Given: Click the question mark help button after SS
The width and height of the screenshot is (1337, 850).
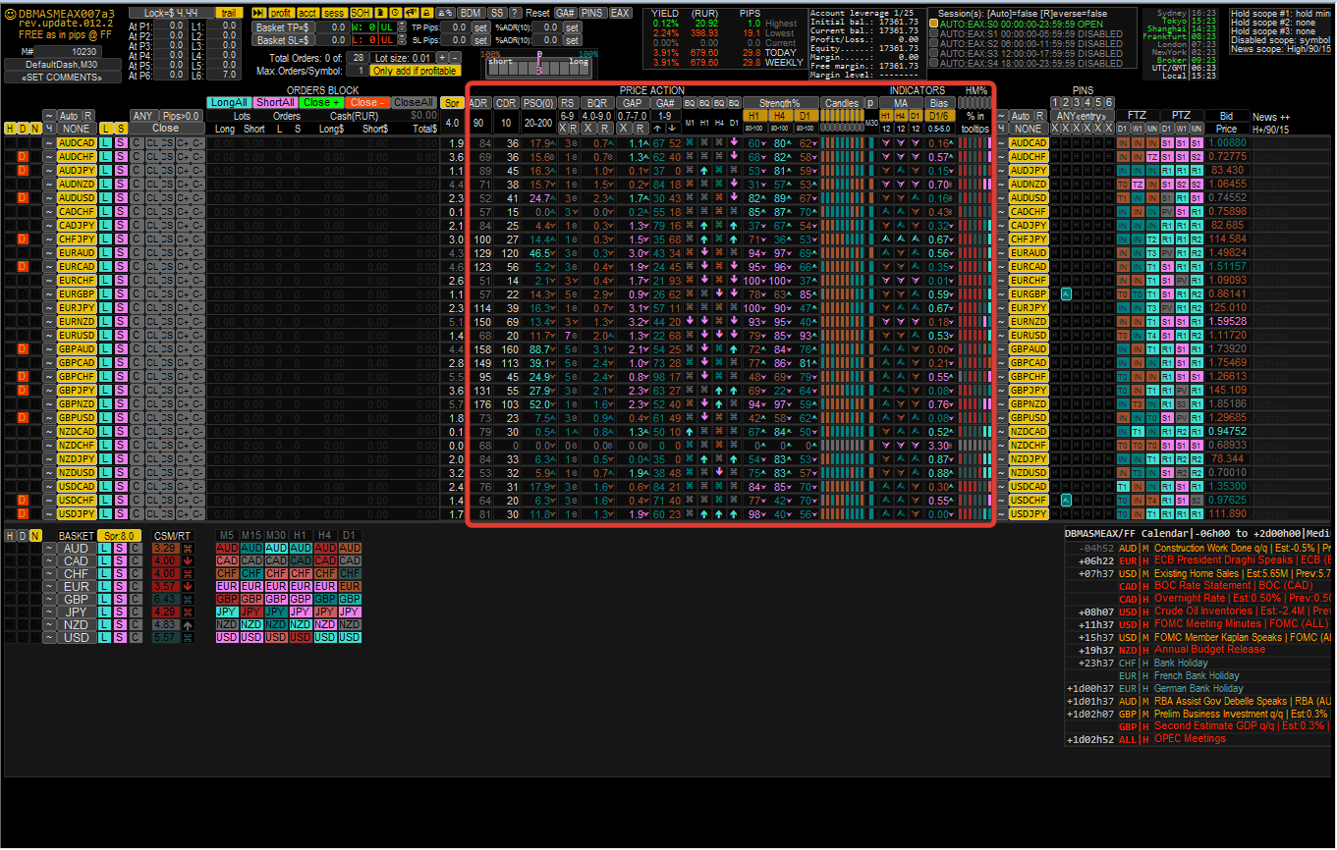Looking at the screenshot, I should click(x=515, y=13).
